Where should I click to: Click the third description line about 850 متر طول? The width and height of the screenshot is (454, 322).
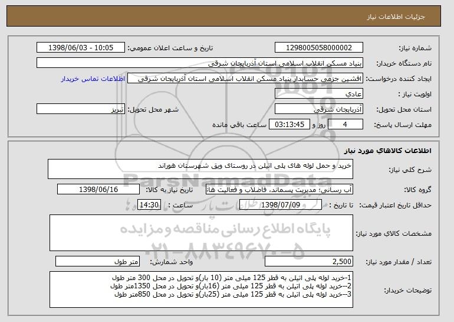pos(233,294)
